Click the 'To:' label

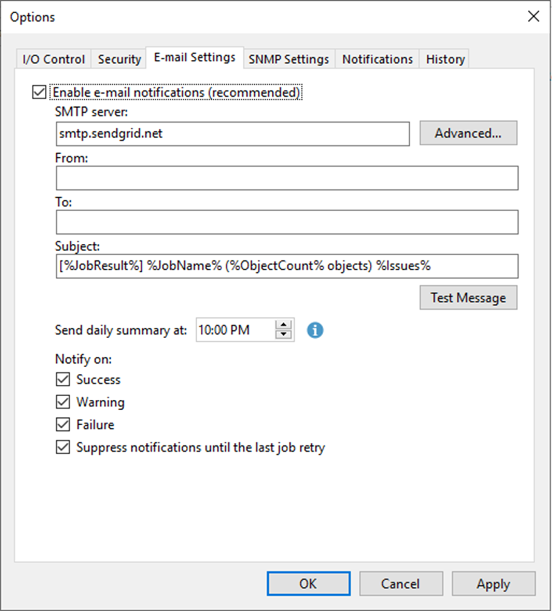tap(63, 202)
